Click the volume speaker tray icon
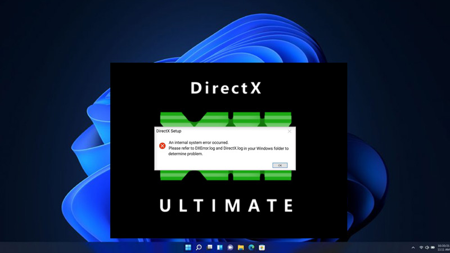The image size is (450, 253). [427, 247]
